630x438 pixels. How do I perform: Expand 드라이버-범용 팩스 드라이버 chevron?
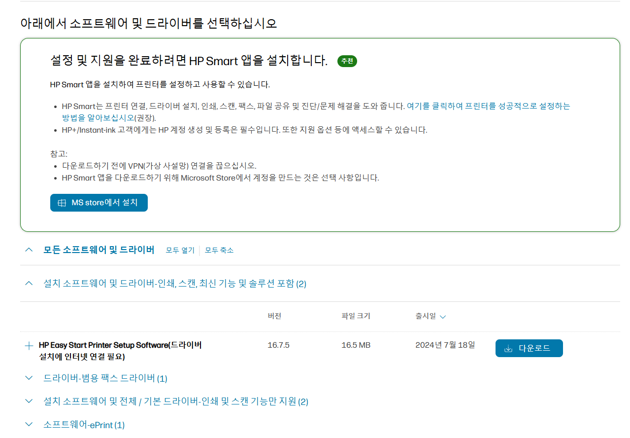coord(29,378)
